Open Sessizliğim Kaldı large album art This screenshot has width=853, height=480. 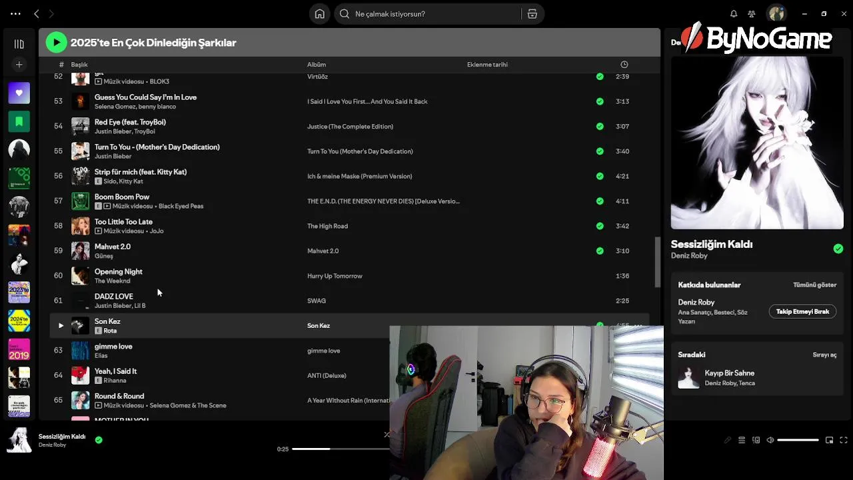[x=757, y=143]
